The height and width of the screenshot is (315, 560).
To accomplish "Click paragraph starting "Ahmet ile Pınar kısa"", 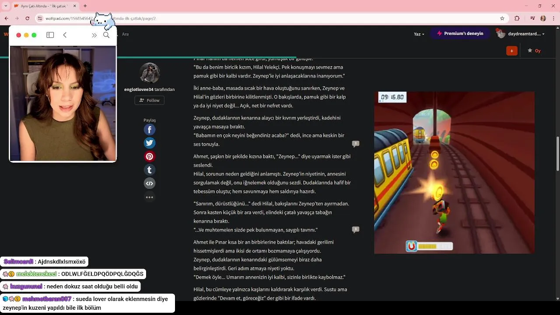I will [263, 246].
